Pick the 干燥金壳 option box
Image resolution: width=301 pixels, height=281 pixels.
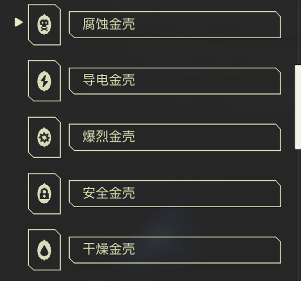(175, 250)
